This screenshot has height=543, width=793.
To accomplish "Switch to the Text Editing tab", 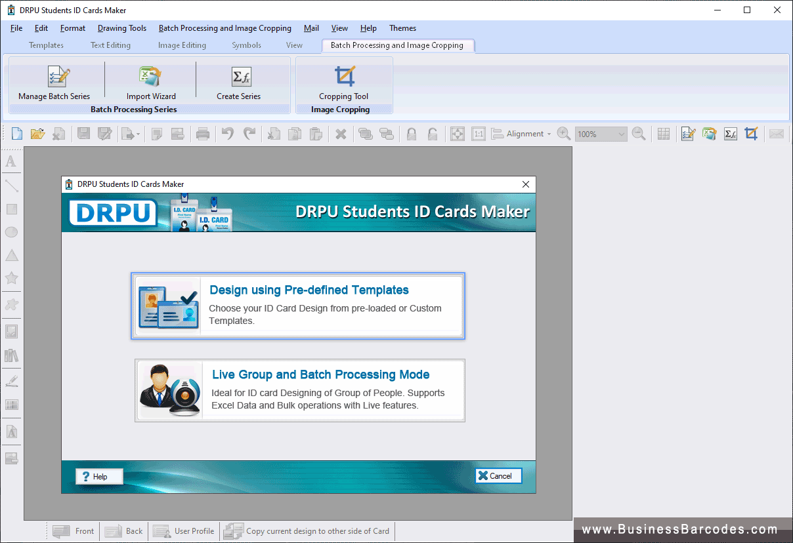I will point(110,45).
